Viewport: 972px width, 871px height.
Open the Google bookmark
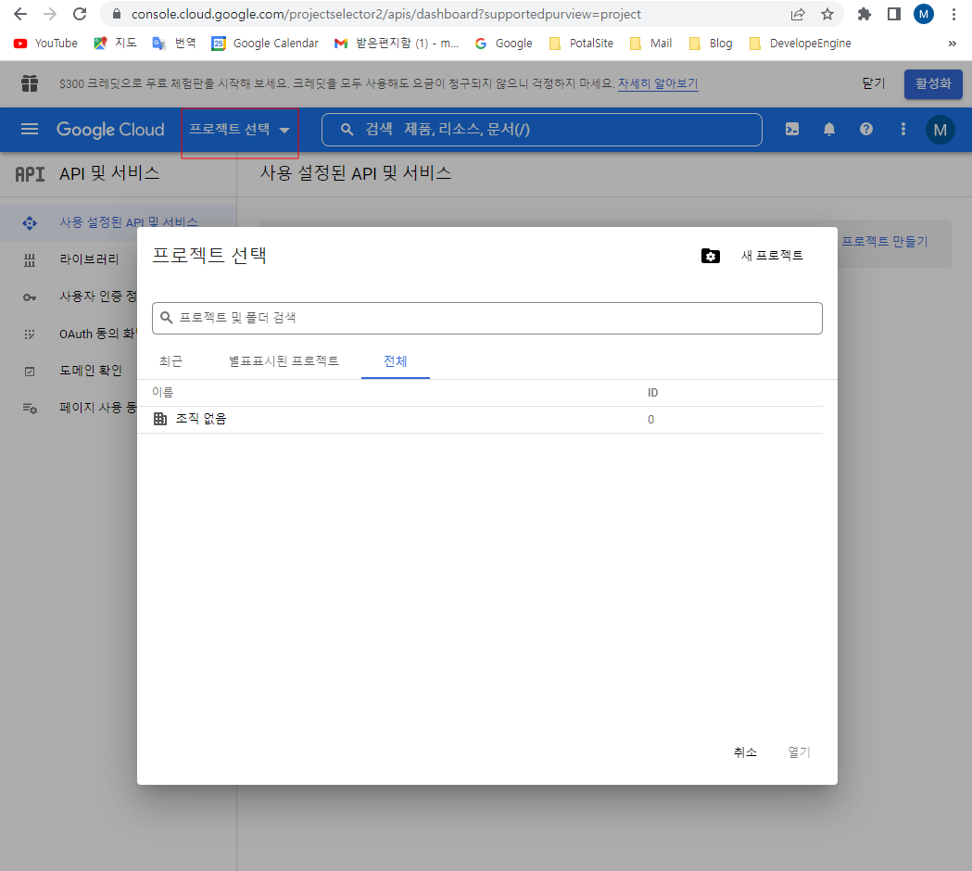point(503,44)
